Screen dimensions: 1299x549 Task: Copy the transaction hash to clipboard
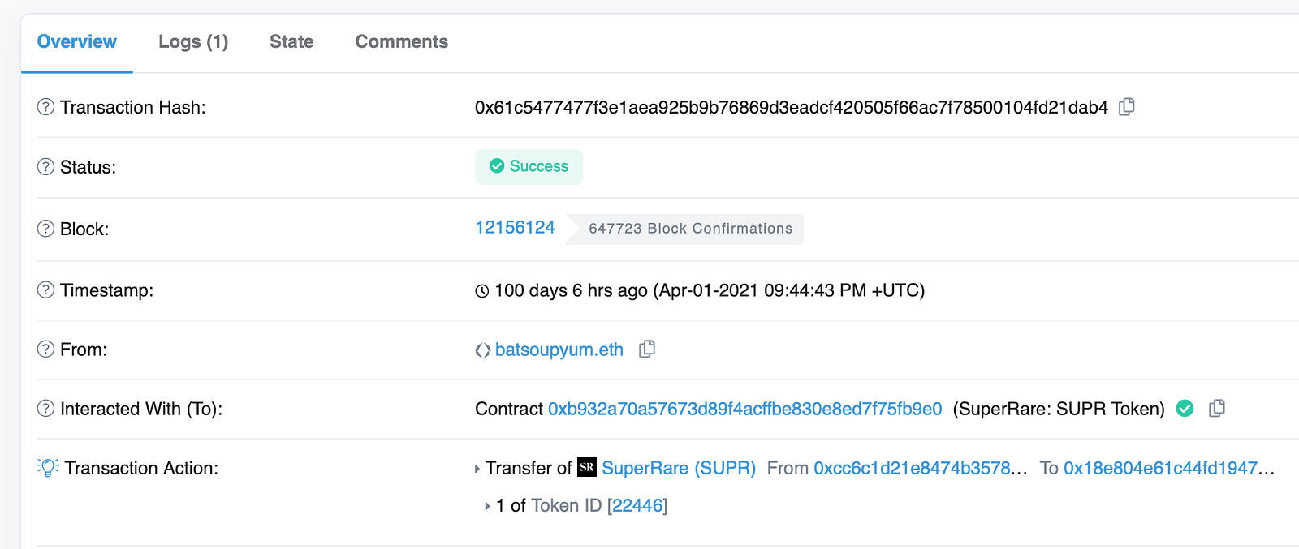(1127, 107)
